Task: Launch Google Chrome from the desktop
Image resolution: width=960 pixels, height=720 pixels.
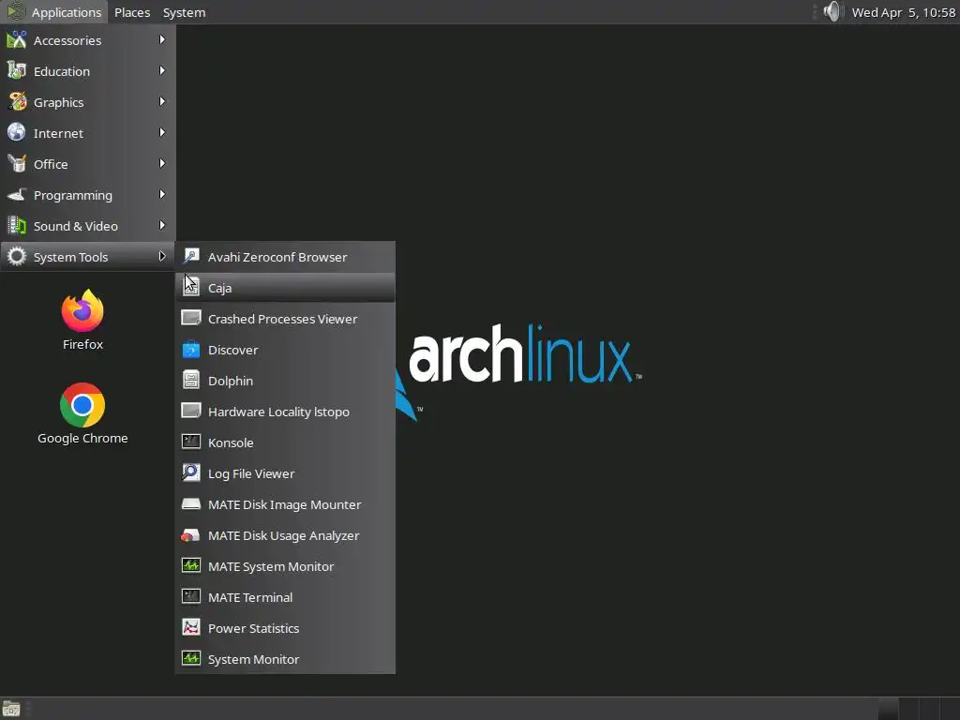Action: pos(82,405)
